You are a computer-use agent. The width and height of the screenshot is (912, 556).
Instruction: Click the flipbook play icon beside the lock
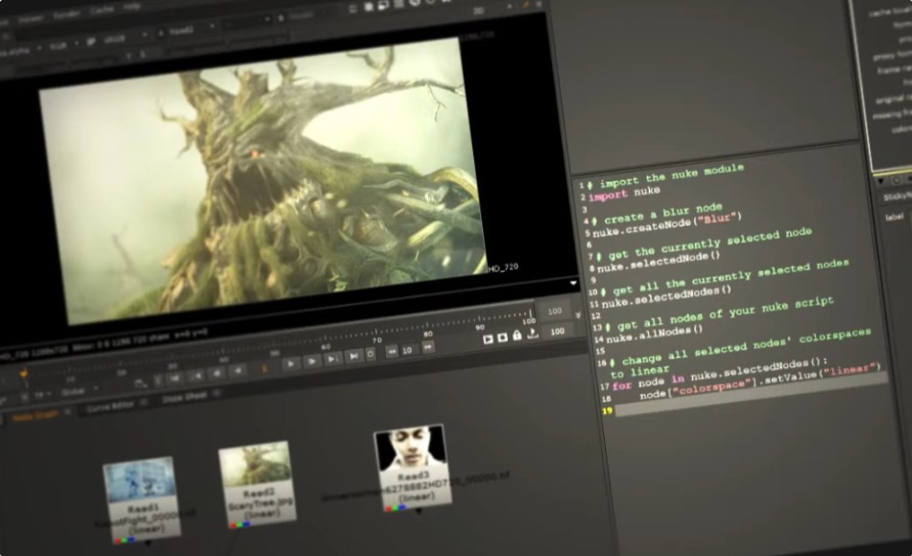point(488,338)
